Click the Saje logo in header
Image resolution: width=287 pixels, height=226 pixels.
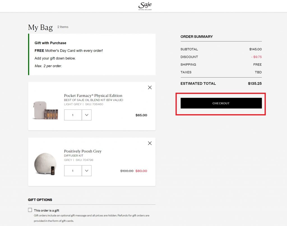point(145,6)
